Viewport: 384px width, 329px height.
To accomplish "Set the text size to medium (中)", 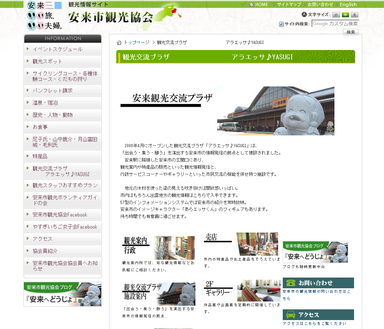I will point(345,15).
